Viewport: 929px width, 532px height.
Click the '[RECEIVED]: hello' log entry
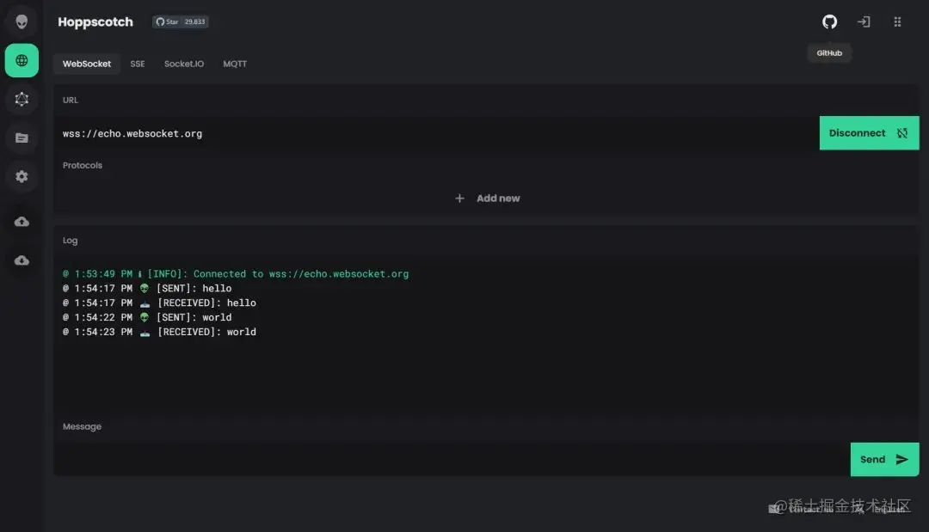[159, 303]
